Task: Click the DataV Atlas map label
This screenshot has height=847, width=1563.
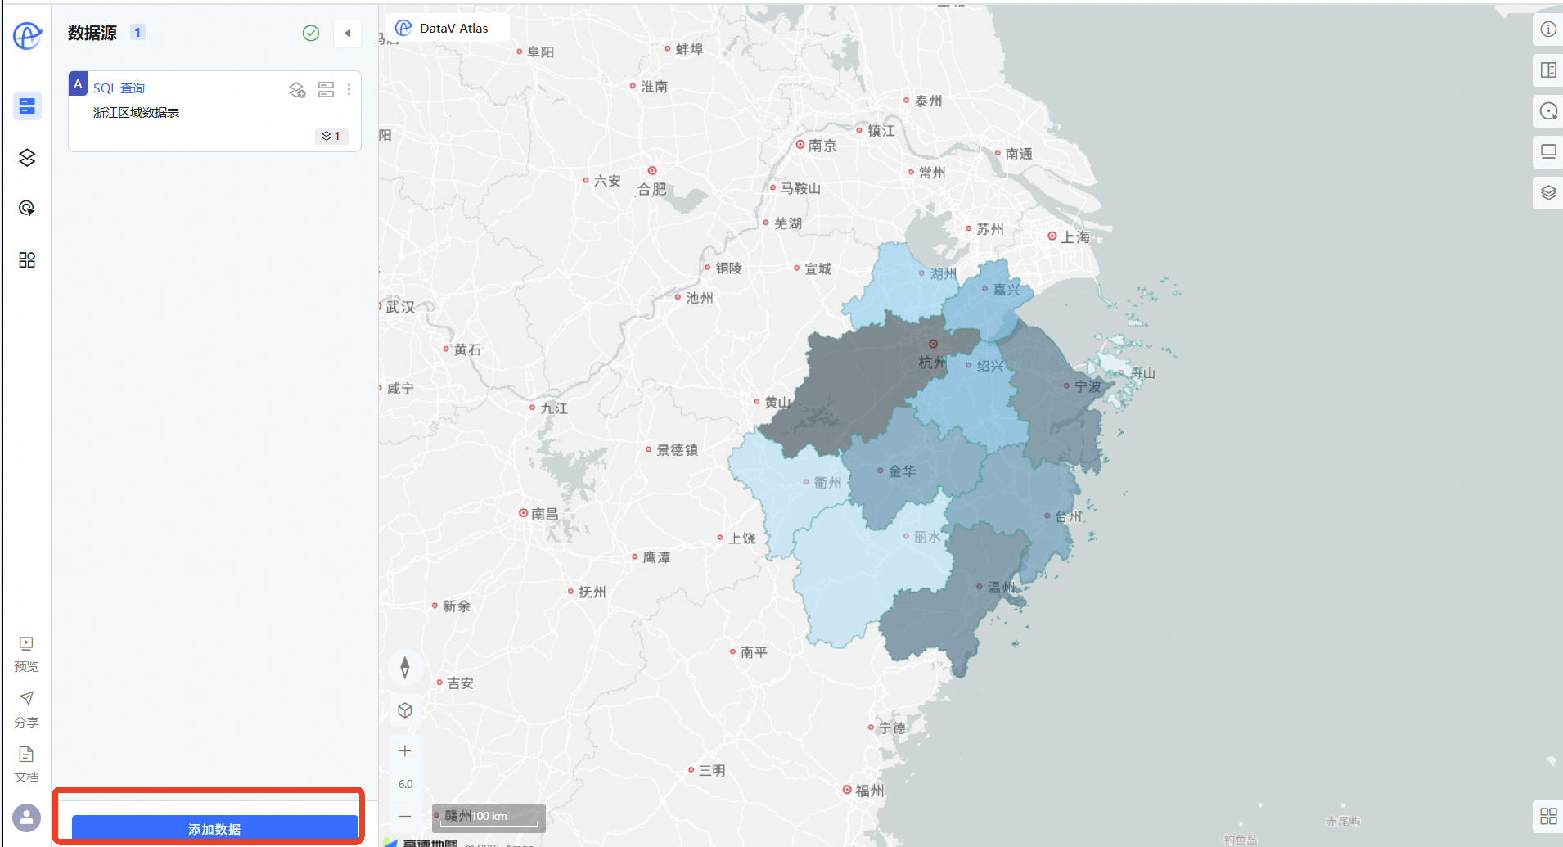Action: coord(448,28)
